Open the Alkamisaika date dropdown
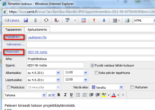Screen dimensions: 155x110 (x=58, y=73)
